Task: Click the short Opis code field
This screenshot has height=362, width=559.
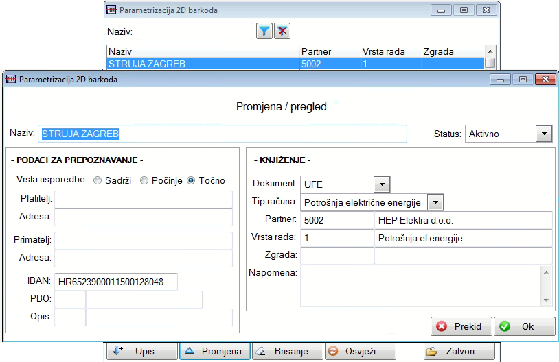Action: [x=70, y=317]
